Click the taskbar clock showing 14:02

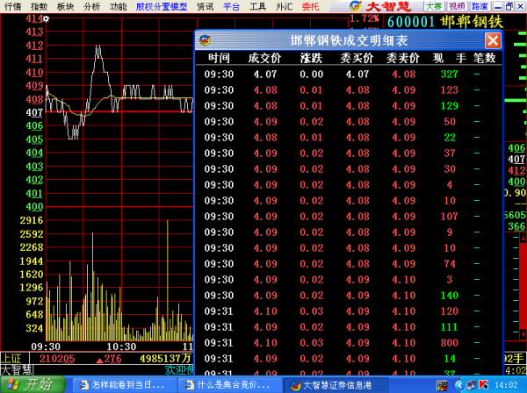(x=507, y=385)
